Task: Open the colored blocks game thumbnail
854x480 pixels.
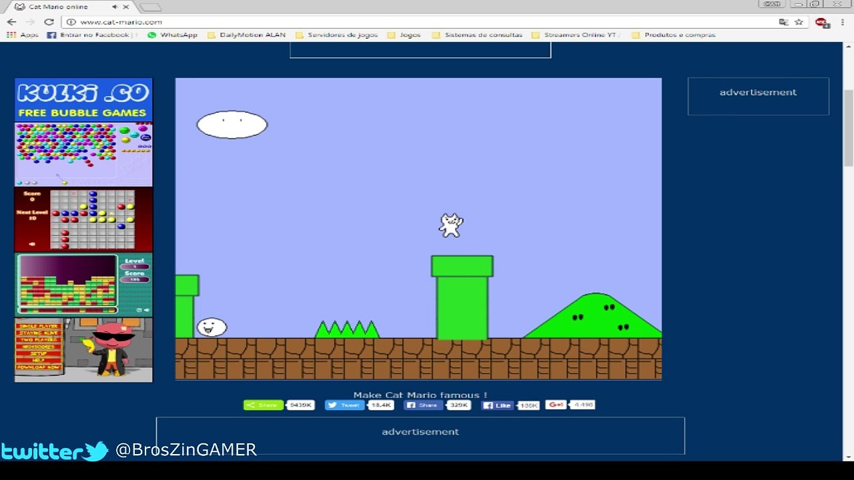Action: coord(83,284)
